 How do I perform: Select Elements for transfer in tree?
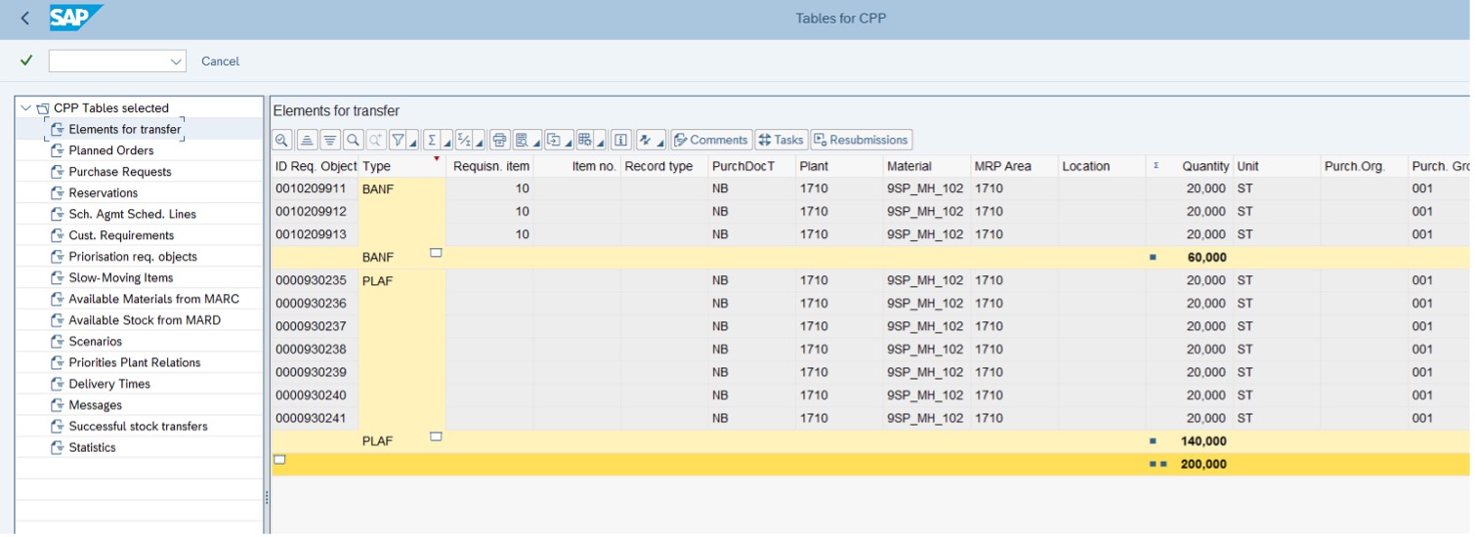(x=124, y=129)
